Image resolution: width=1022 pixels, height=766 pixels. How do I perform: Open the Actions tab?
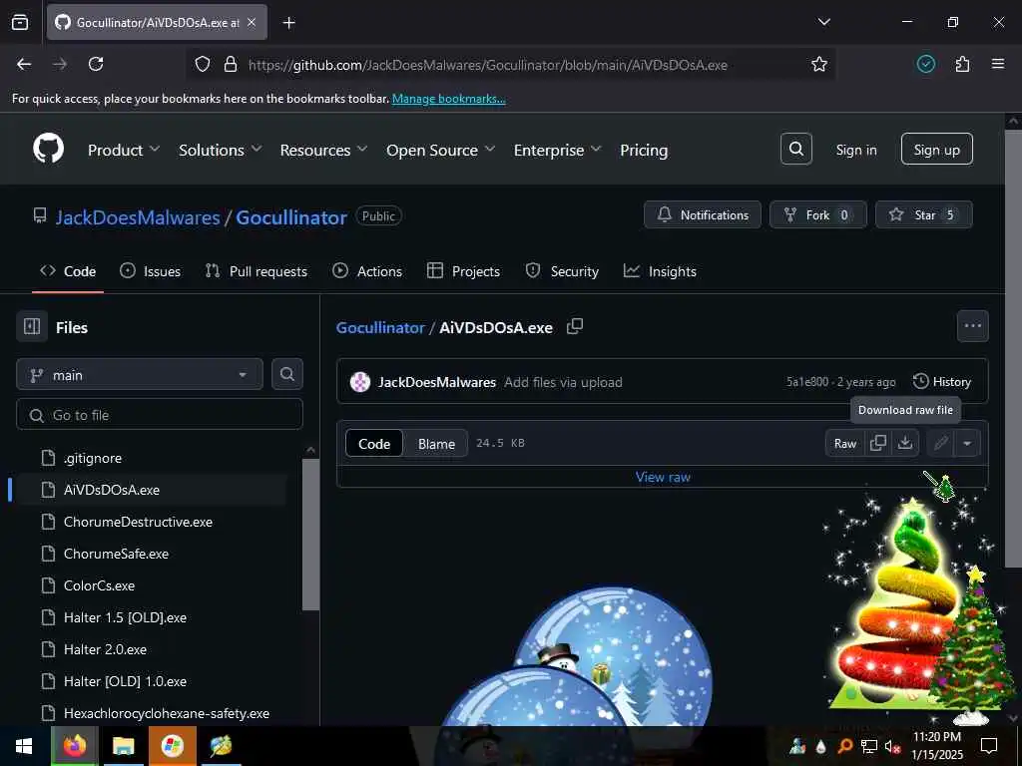coord(367,271)
